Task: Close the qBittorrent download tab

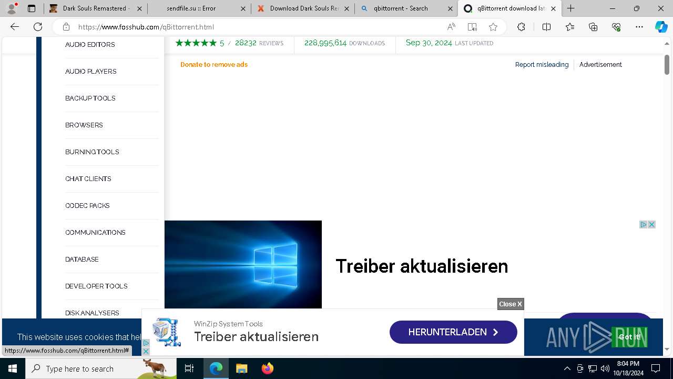Action: point(553,8)
